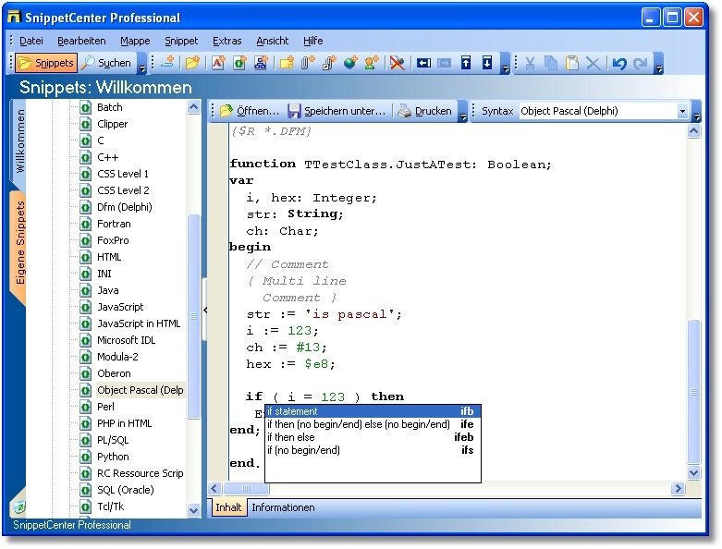
Task: Click the grey X delete icon
Action: (x=594, y=63)
